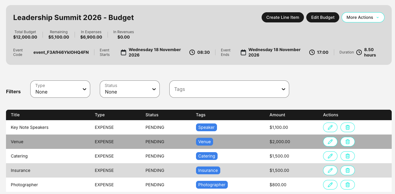The height and width of the screenshot is (194, 395).
Task: Click the $2,000.00 amount
Action: tap(280, 142)
